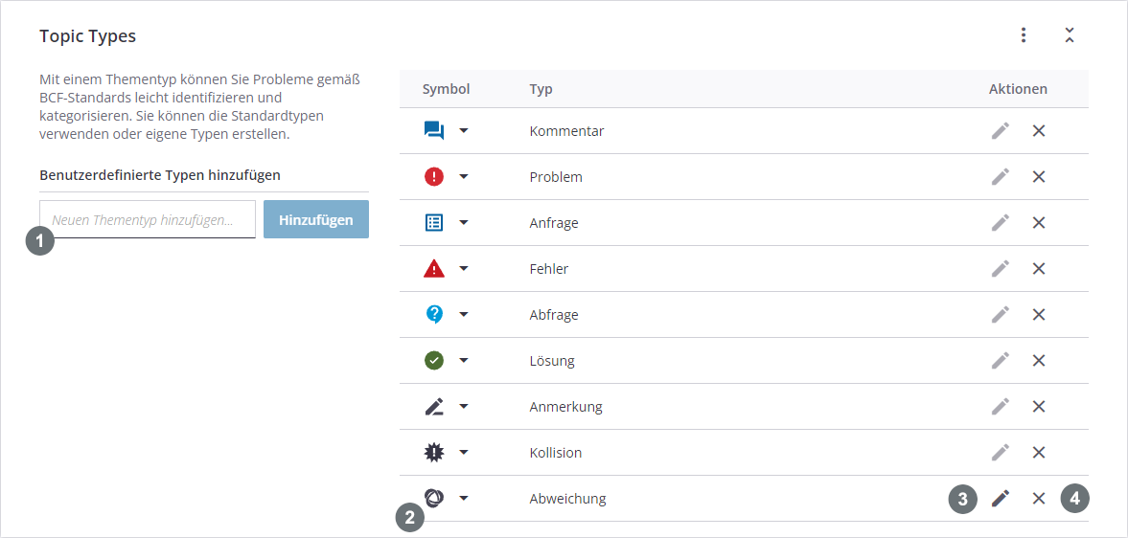
Task: Open the symbol dropdown for Kommentar
Action: [x=464, y=131]
